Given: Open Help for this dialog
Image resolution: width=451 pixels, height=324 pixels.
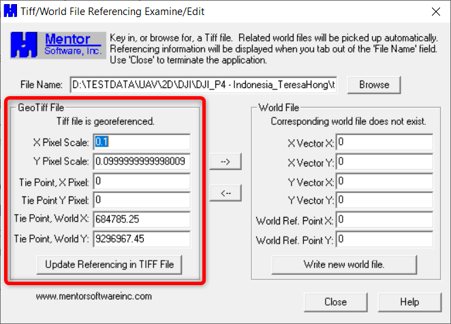Looking at the screenshot, I should (x=409, y=301).
